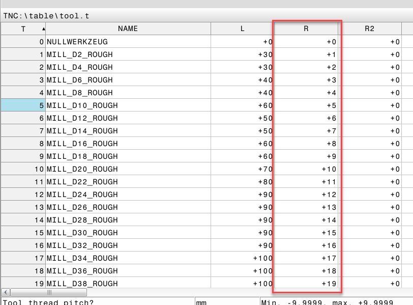Click the left arrow of horizontal scrollbar
413x305 pixels.
[x=5, y=293]
